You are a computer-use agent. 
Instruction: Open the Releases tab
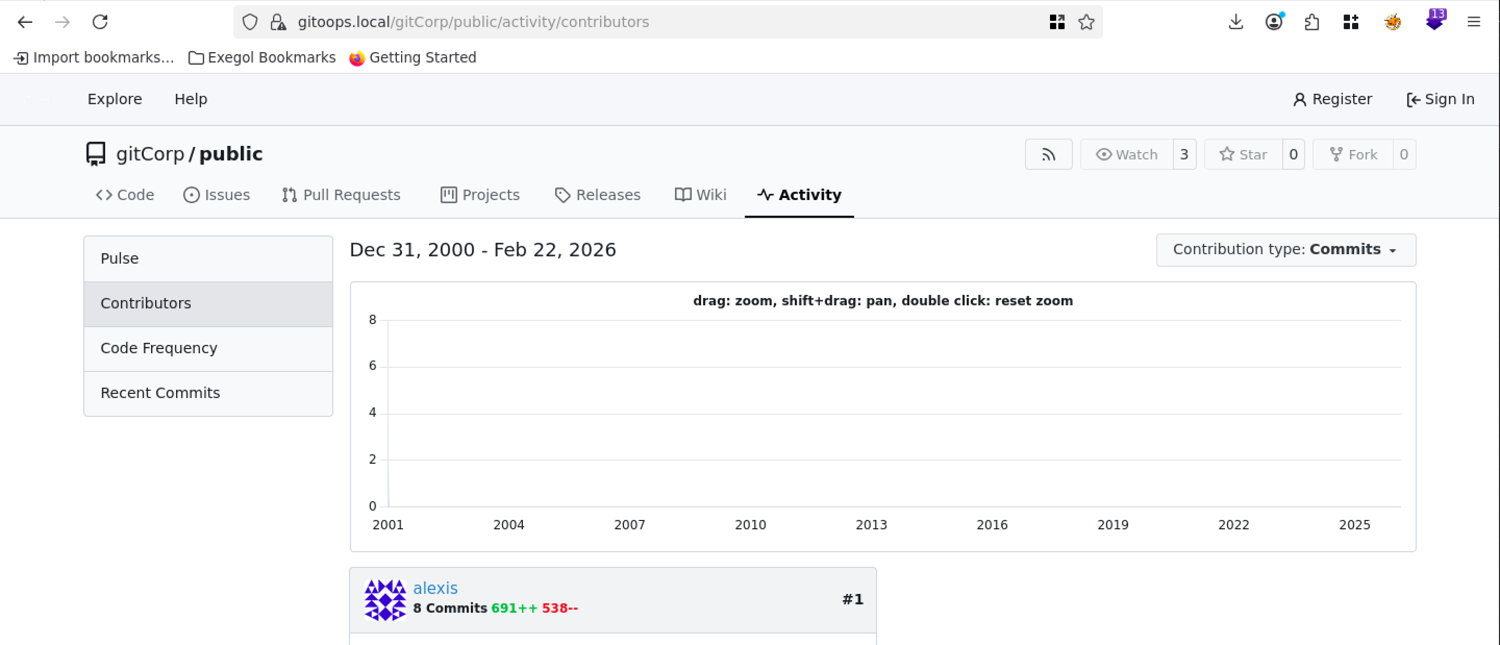(597, 195)
